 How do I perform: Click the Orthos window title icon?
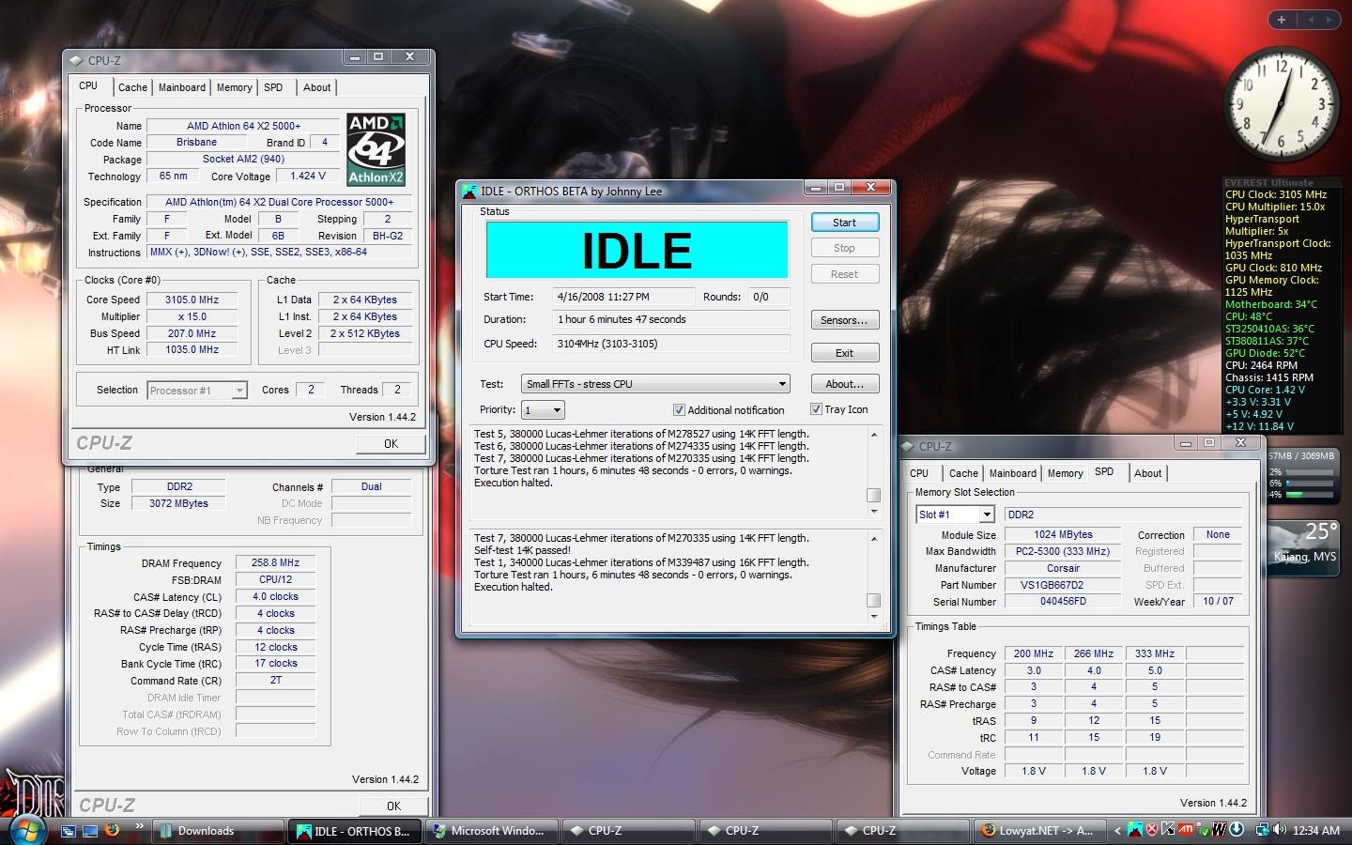click(x=469, y=191)
